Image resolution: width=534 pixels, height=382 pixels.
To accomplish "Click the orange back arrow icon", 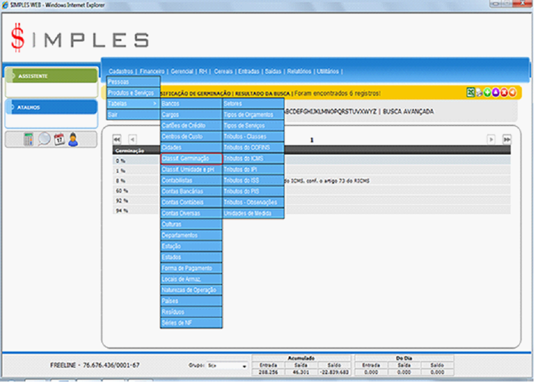I will pos(513,93).
